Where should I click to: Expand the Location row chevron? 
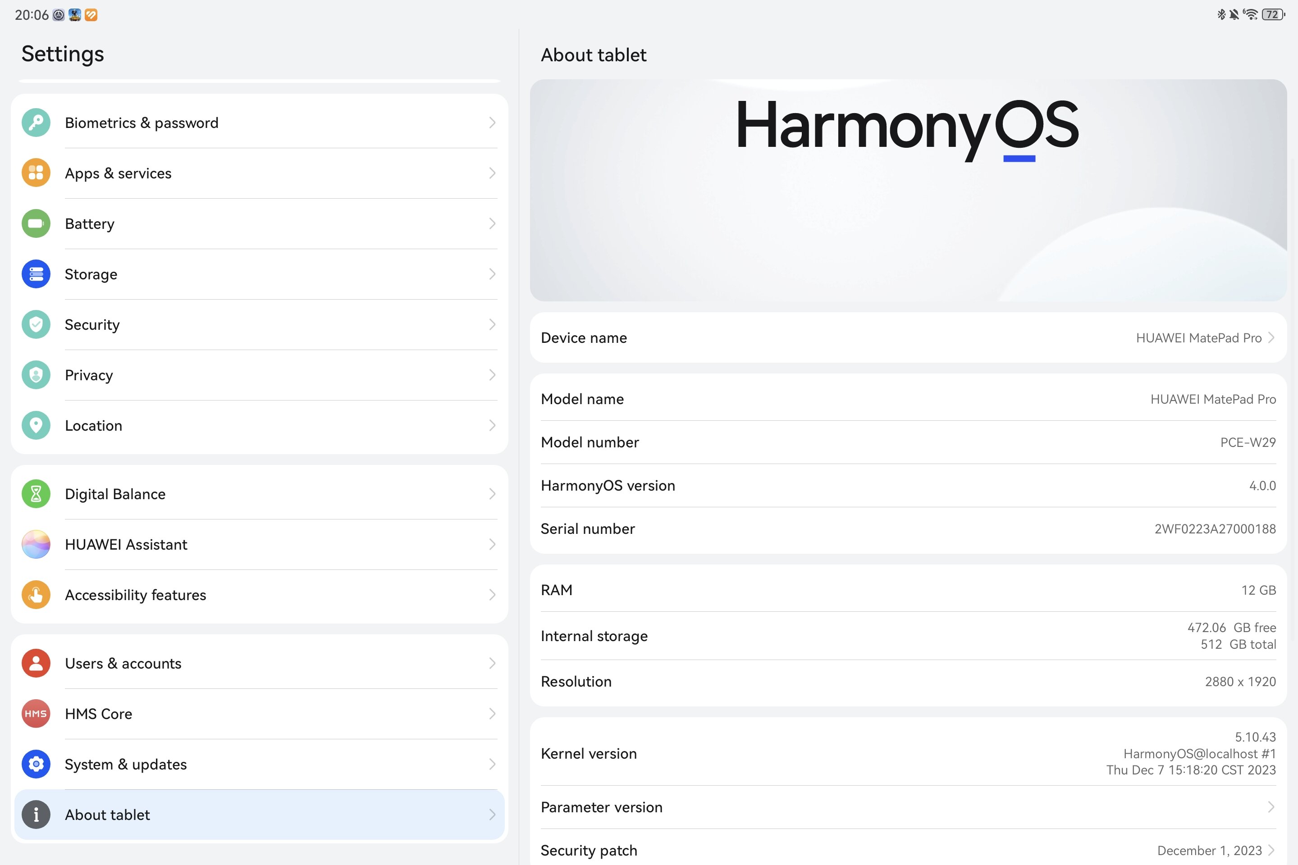tap(492, 425)
